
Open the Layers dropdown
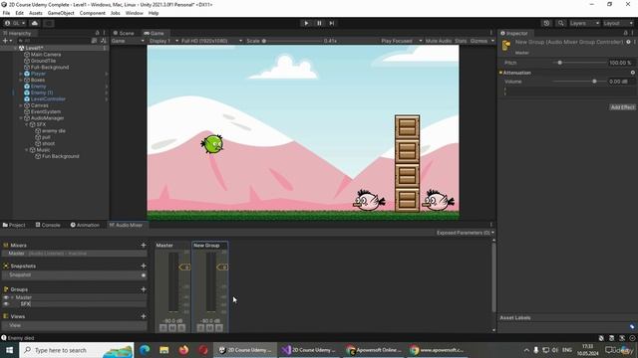[584, 23]
